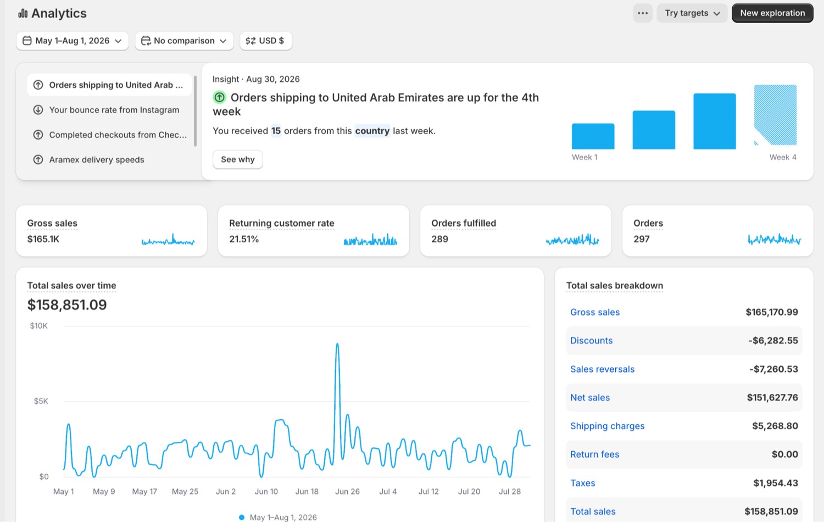
Task: Open the Orders fulfilled metric card
Action: (x=516, y=231)
